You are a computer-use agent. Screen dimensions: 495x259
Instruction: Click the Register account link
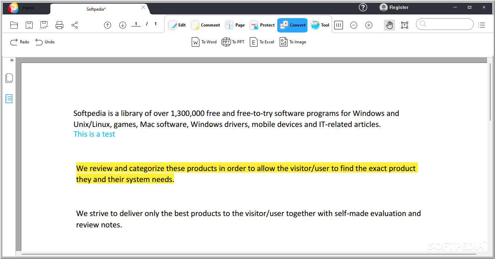399,7
